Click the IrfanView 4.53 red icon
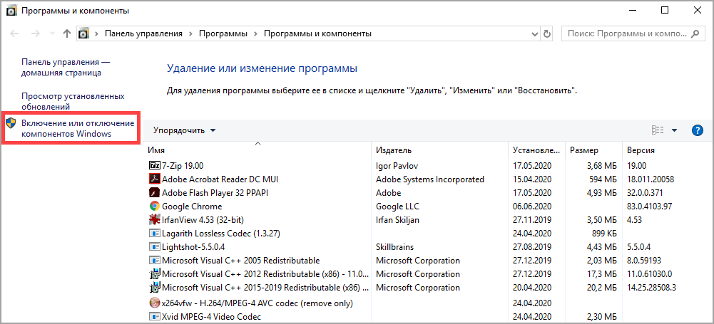Viewport: 714px width, 324px height. (154, 220)
